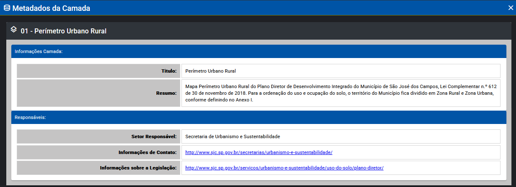The width and height of the screenshot is (516, 187).
Task: Click the database icon in the title bar
Action: (x=7, y=8)
